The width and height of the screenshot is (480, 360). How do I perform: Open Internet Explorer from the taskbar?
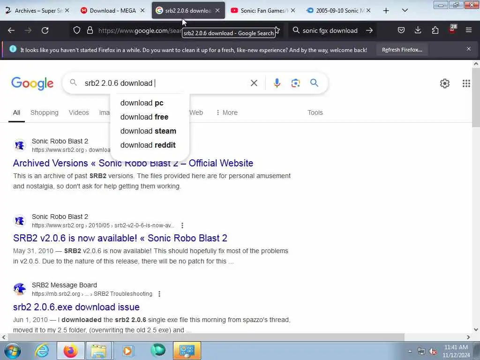click(x=42, y=351)
